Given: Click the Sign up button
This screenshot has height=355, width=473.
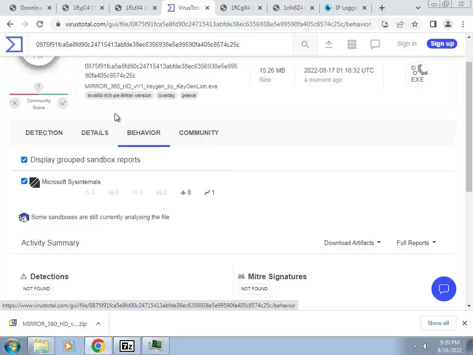Looking at the screenshot, I should pos(442,44).
